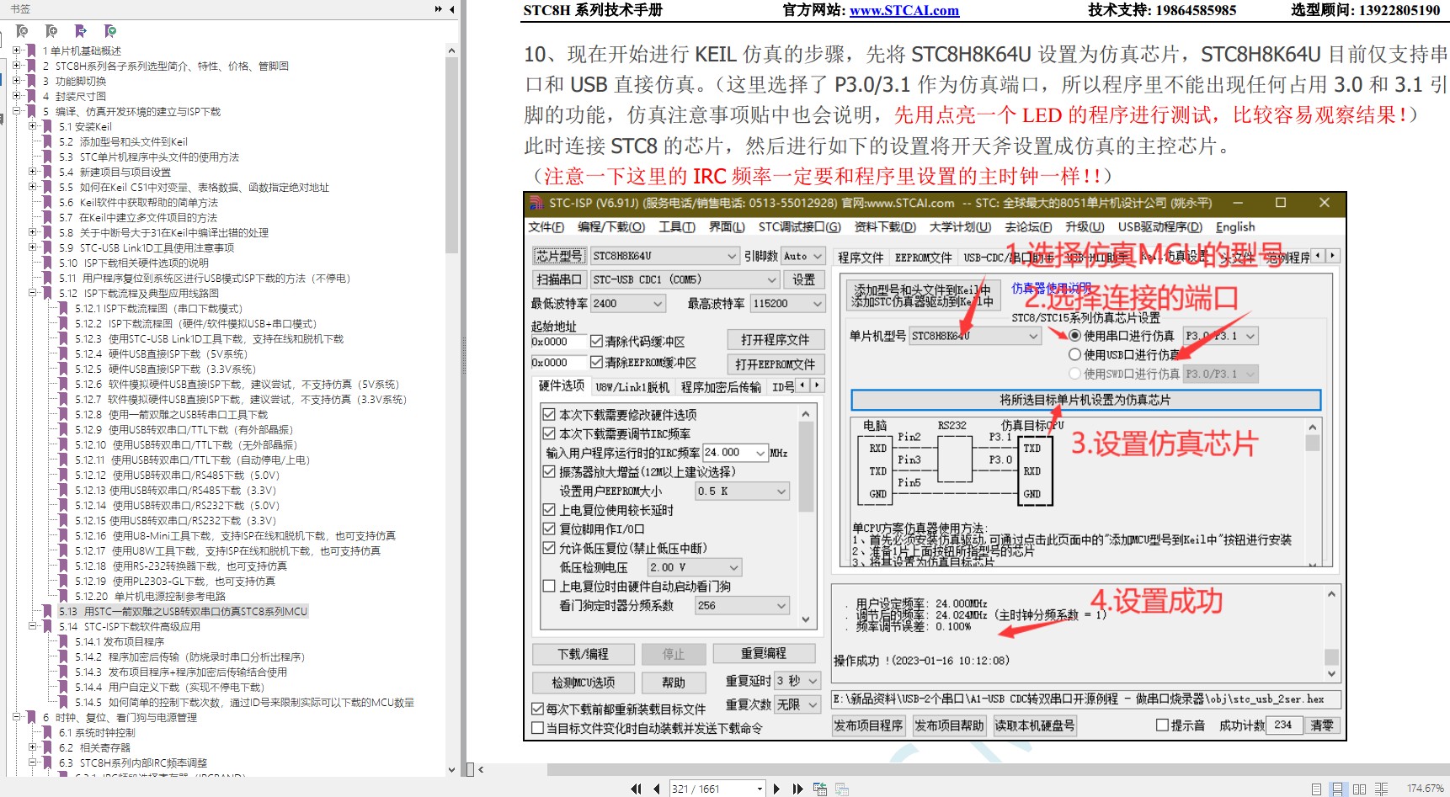Click the next view icon in bottom bar
1450x797 pixels.
click(840, 789)
